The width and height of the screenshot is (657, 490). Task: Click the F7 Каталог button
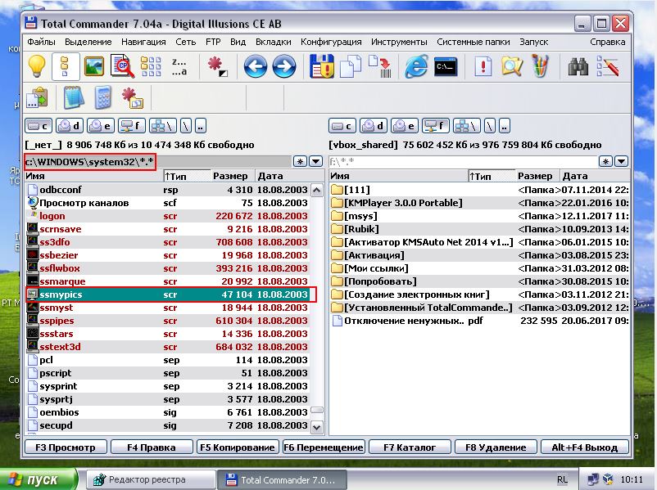coord(410,447)
